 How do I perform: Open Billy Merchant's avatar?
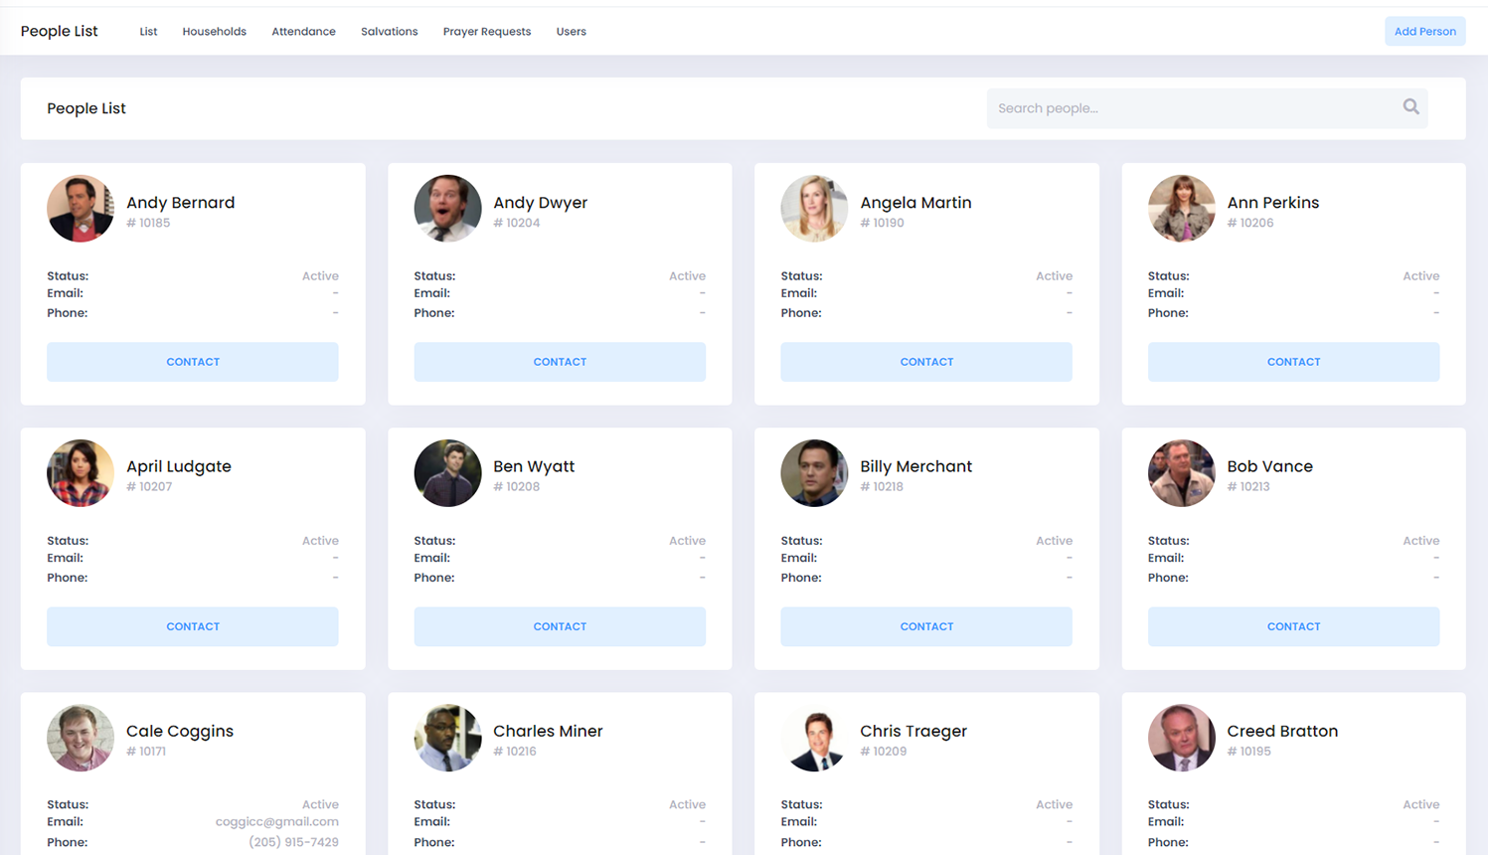(x=814, y=473)
